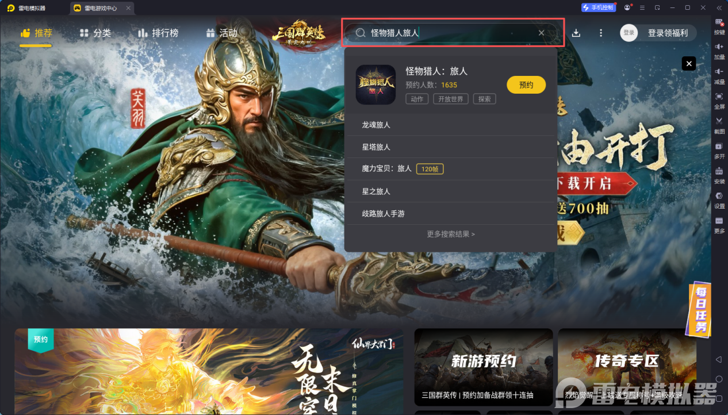This screenshot has width=728, height=415.
Task: Open the key mapping (按键) tool
Action: (x=719, y=25)
